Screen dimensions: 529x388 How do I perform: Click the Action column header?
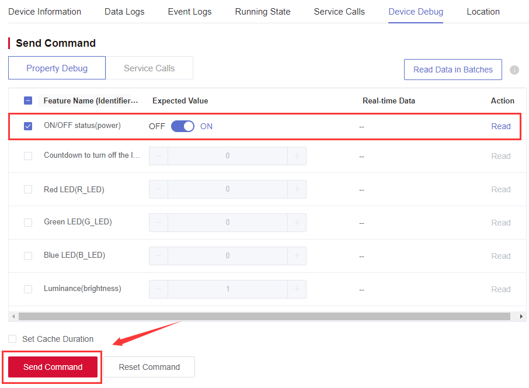pyautogui.click(x=502, y=101)
